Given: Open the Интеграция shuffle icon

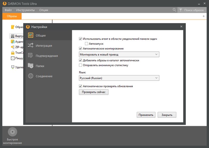Looking at the screenshot, I should tap(30, 46).
